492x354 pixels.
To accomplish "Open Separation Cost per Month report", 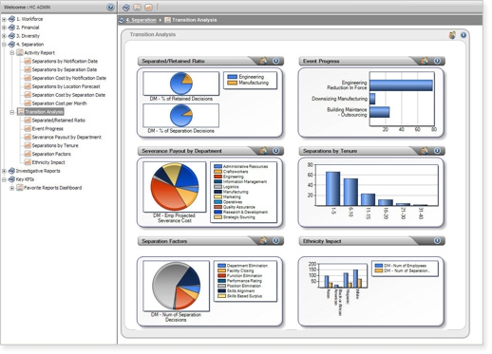I will (x=59, y=103).
